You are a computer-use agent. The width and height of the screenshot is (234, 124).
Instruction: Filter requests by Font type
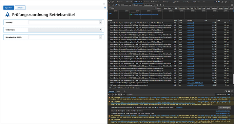click(x=199, y=8)
